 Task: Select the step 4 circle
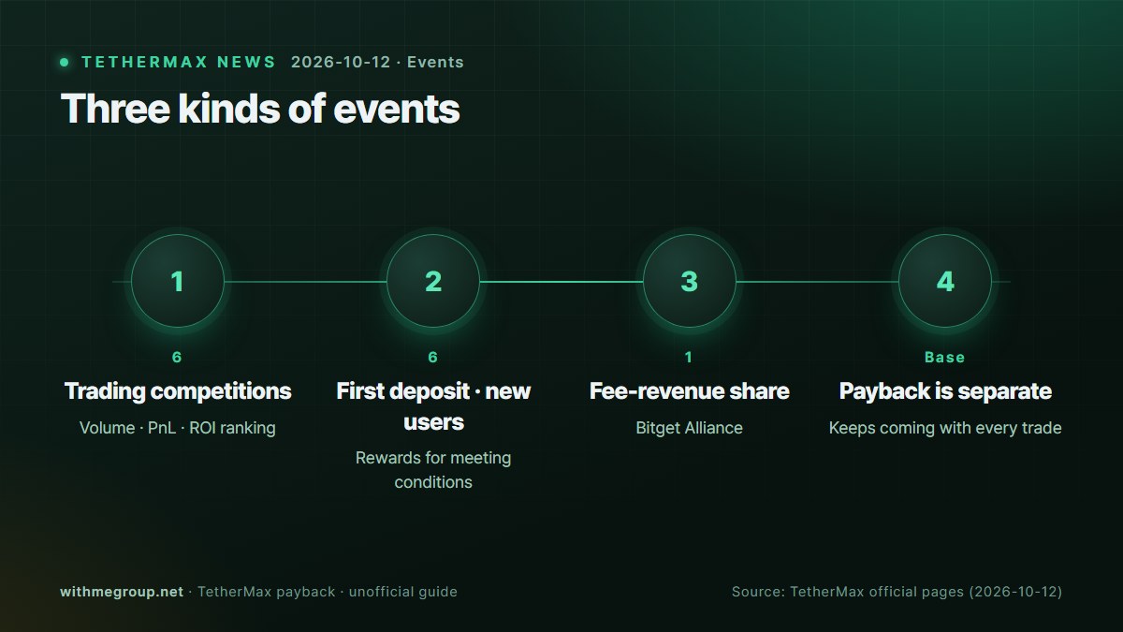[x=945, y=281]
